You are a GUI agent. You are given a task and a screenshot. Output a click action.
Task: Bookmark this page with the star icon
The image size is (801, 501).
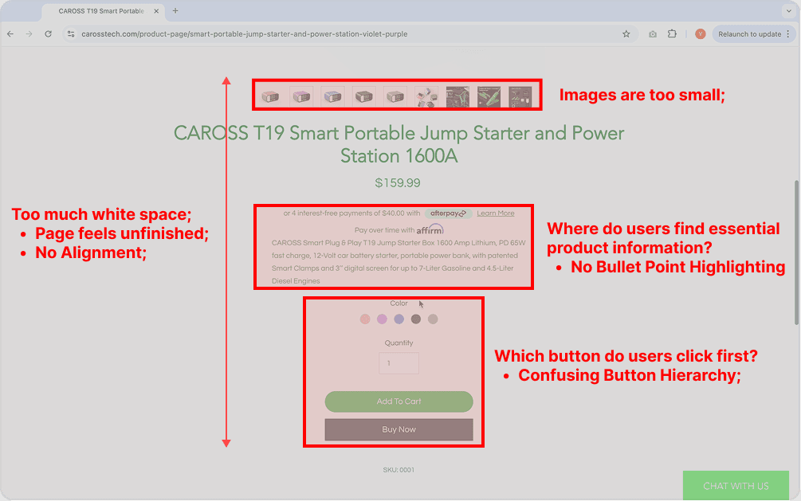click(x=626, y=34)
